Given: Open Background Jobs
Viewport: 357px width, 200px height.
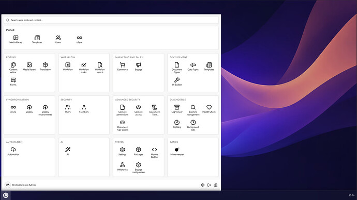Looking at the screenshot, I should coord(193,125).
